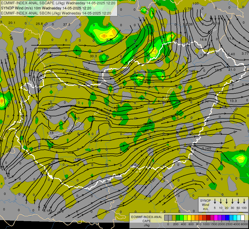Click the 20.1 value on the map

pos(12,23)
